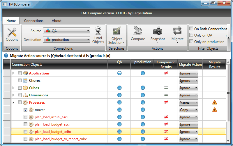233x146 pixels.
Task: Expand the Cubes tree node
Action: tap(13, 88)
